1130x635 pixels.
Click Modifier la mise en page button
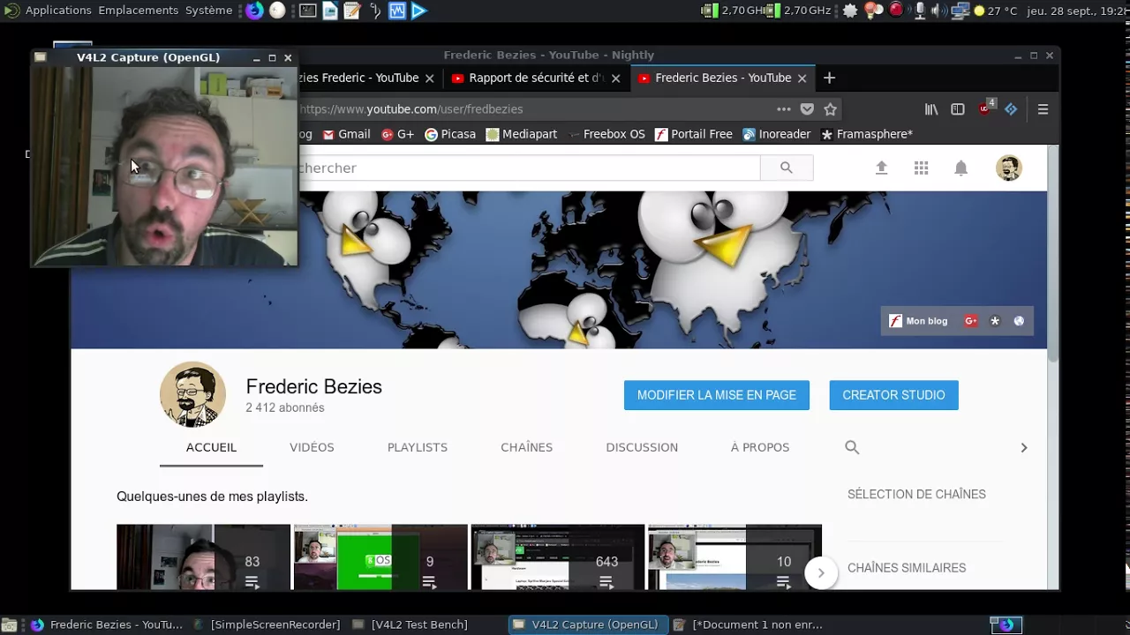point(717,395)
